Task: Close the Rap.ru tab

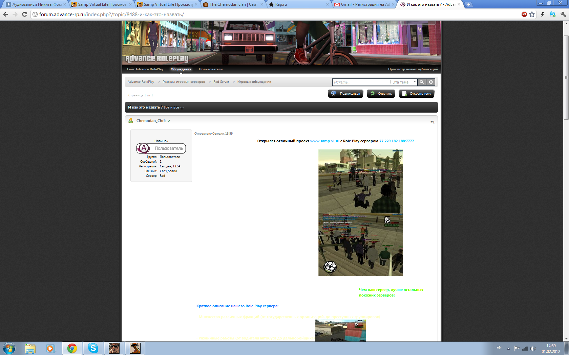Action: click(328, 4)
